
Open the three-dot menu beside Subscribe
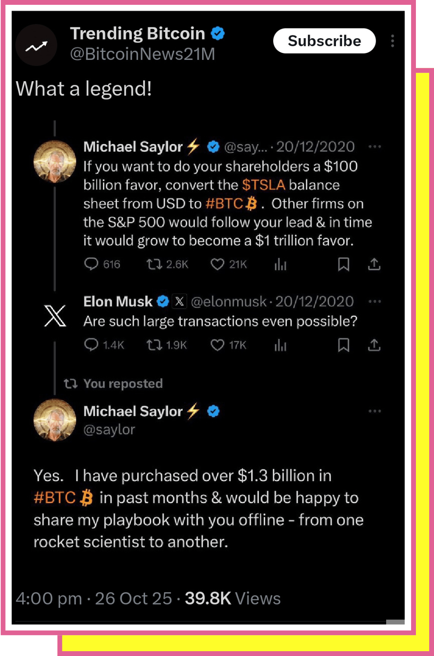click(x=392, y=41)
